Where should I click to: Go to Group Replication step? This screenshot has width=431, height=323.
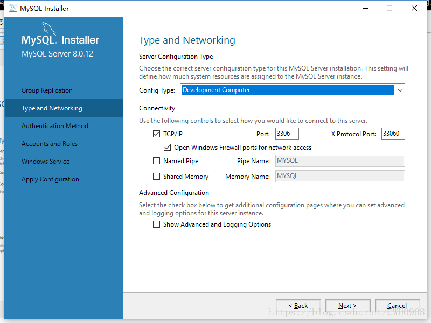point(47,90)
